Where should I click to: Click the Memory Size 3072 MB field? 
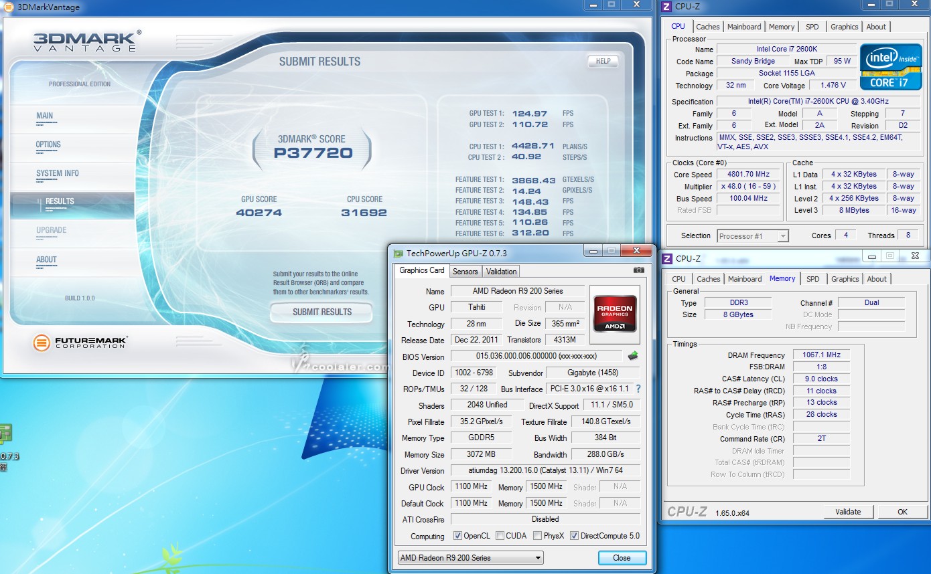481,454
